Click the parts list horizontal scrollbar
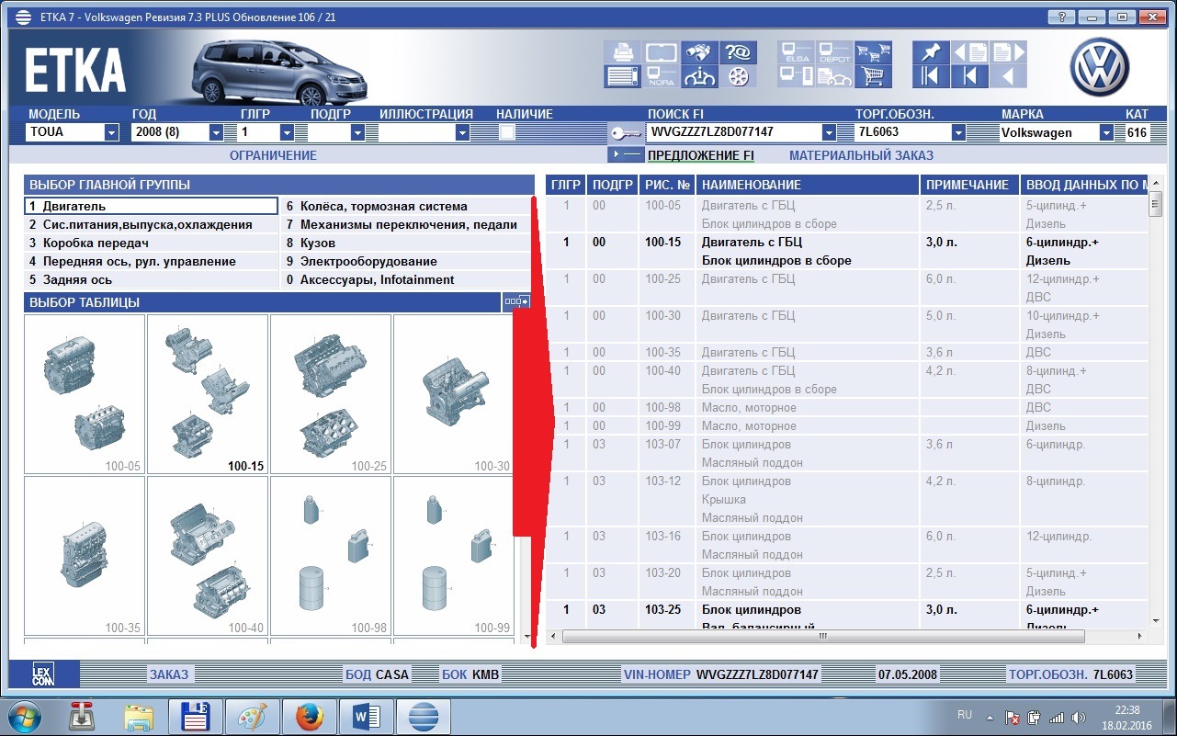This screenshot has height=736, width=1177. pyautogui.click(x=822, y=636)
